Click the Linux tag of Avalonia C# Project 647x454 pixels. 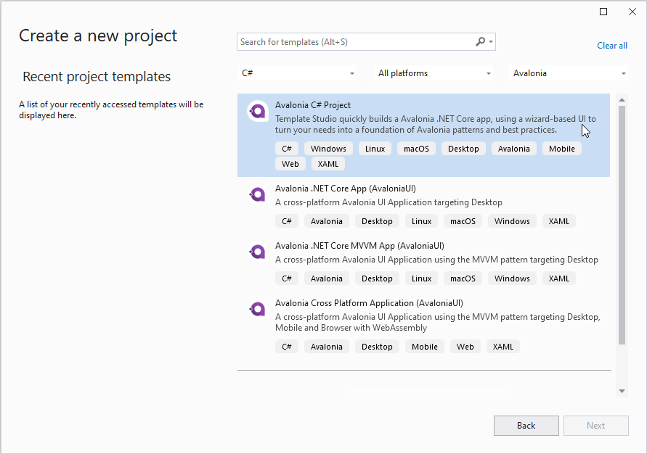375,149
